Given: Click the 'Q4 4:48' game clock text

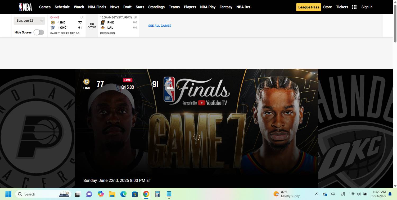Looking at the screenshot, I should click(55, 17).
